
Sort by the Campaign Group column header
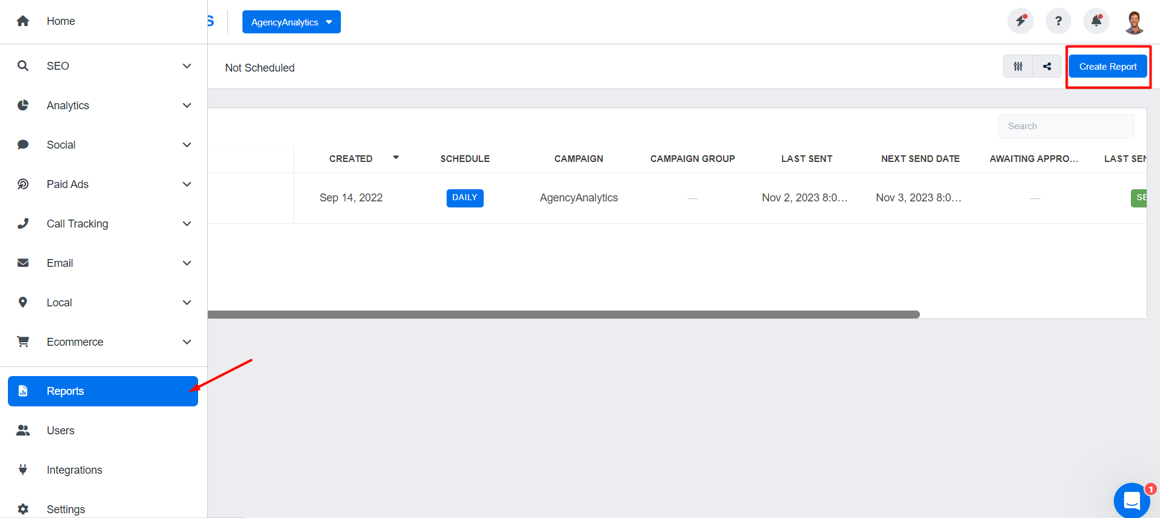tap(693, 159)
